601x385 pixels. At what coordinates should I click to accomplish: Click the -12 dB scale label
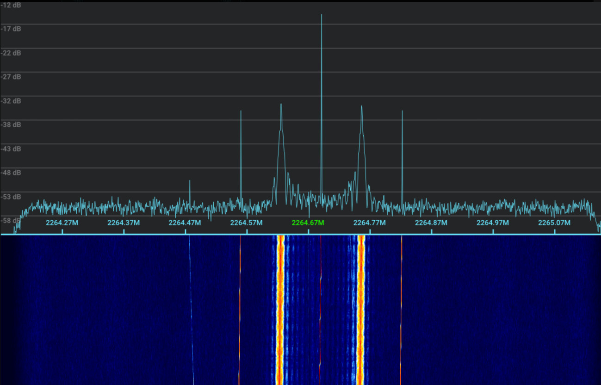coord(11,5)
